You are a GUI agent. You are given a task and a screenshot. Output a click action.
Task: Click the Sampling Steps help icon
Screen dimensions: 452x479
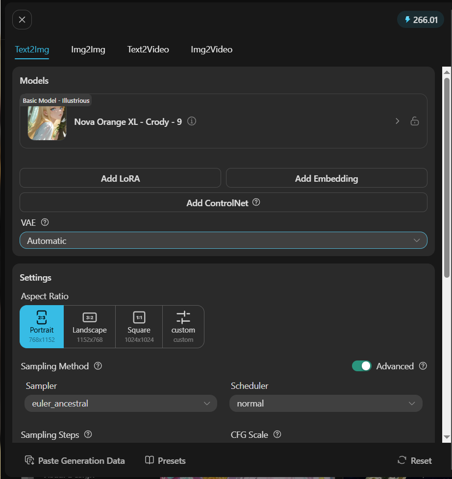pos(88,434)
